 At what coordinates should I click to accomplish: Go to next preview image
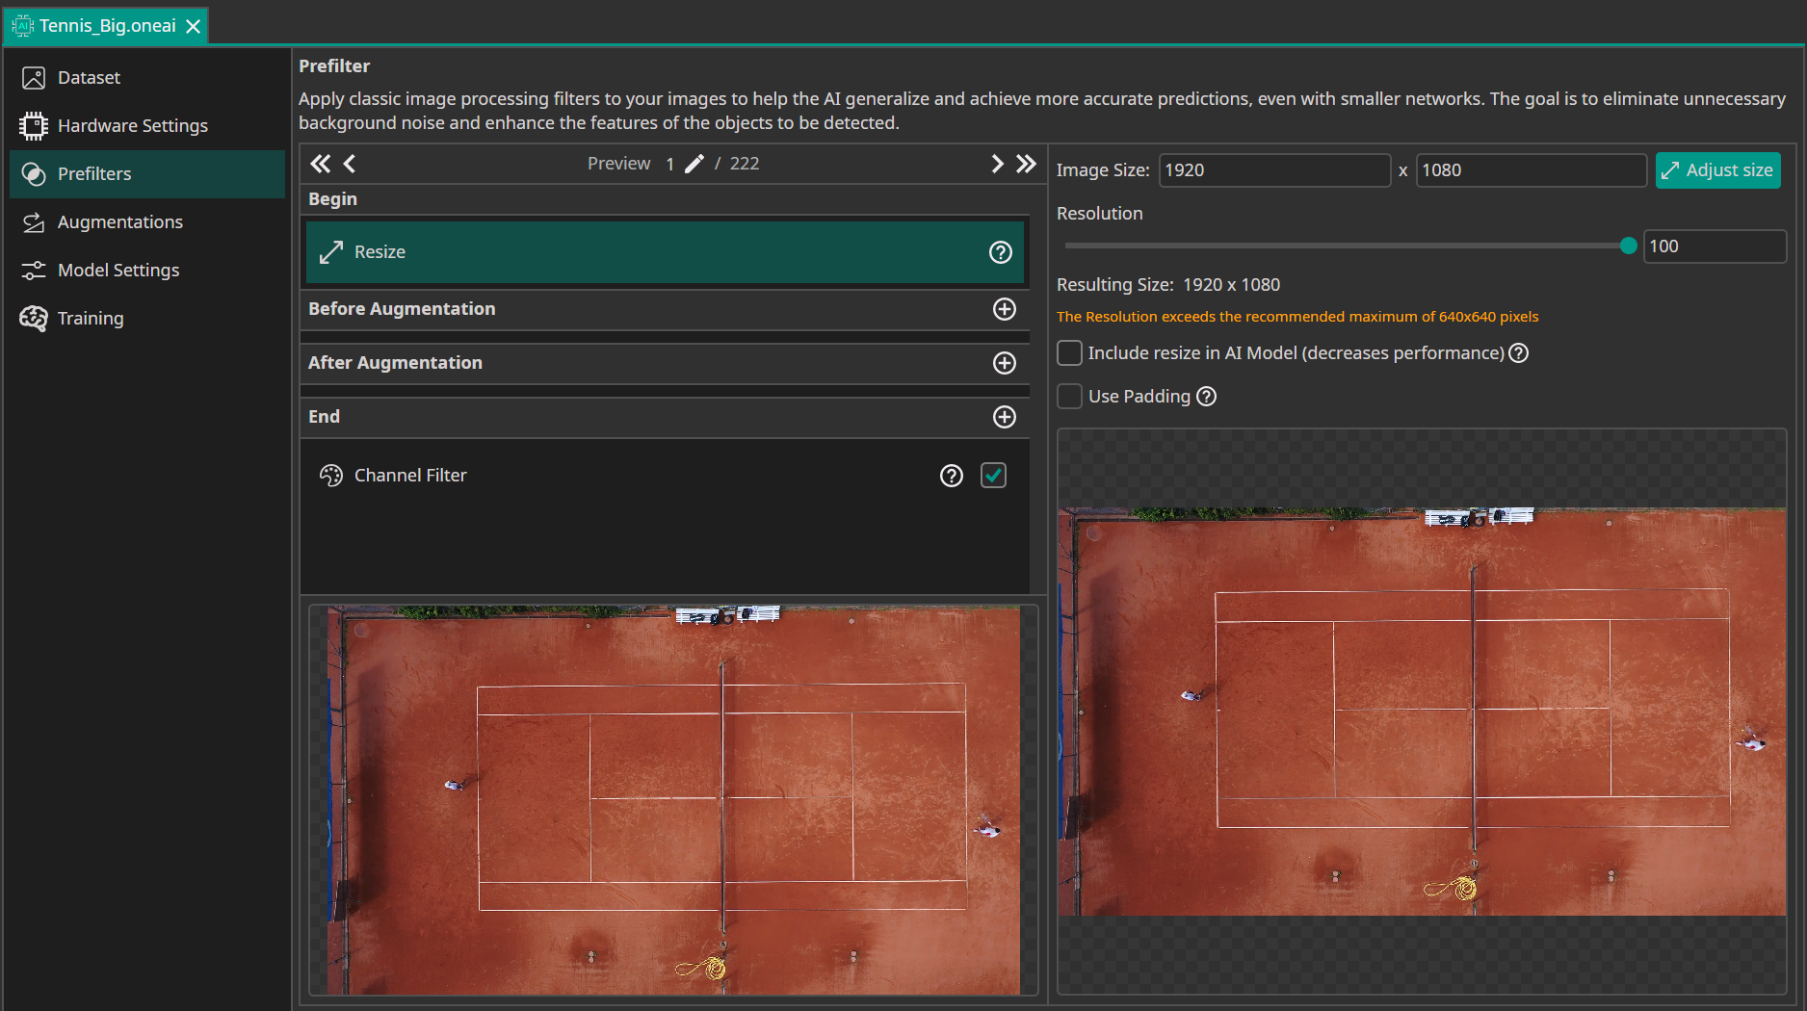[997, 164]
